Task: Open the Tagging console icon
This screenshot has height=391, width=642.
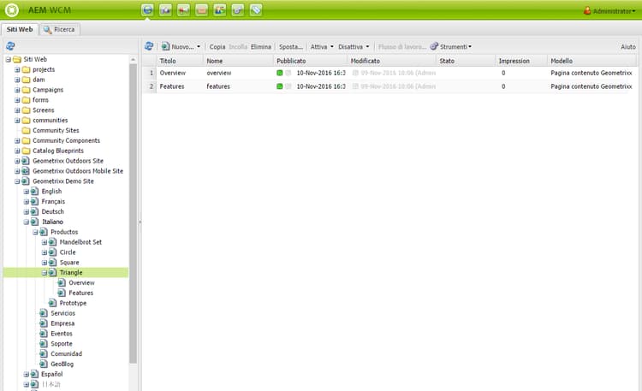Action: click(x=255, y=9)
